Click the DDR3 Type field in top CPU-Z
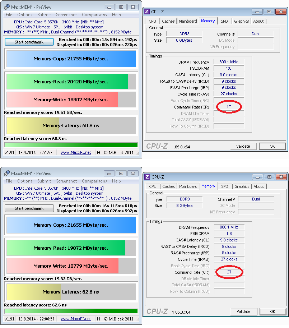Viewport: 289px width, 328px height. tap(184, 34)
